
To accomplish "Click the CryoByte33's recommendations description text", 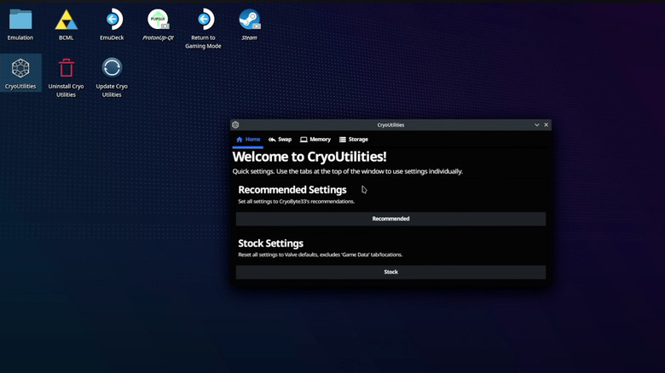I will 296,201.
